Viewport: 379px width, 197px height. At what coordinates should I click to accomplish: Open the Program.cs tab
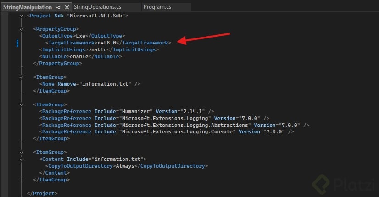(157, 7)
